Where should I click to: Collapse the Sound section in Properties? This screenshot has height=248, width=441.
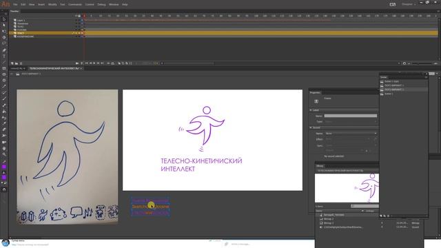coord(311,127)
